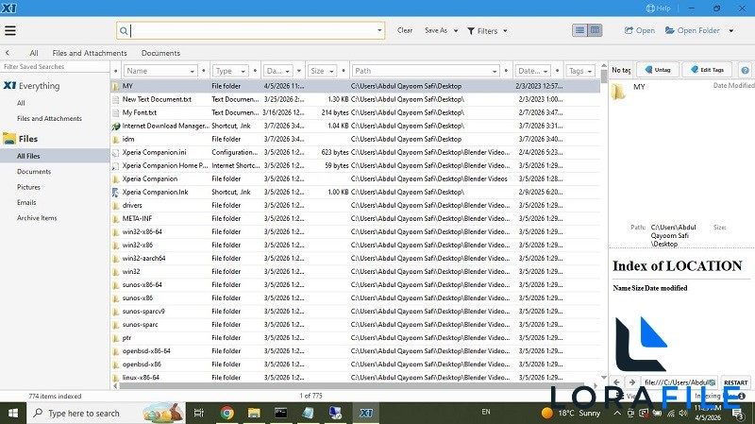
Task: Go forward in preview browser
Action: pos(632,382)
